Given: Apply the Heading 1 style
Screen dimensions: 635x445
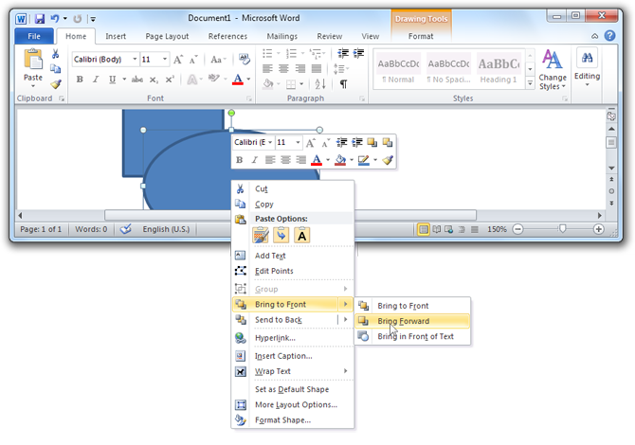Looking at the screenshot, I should (499, 68).
